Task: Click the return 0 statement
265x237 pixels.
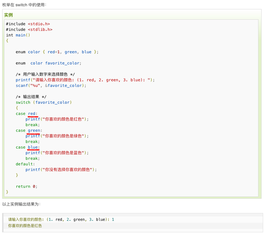Action: 27,187
